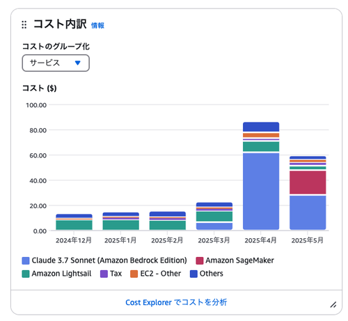
Task: Click the 100.00 y-axis value
Action: 36,105
